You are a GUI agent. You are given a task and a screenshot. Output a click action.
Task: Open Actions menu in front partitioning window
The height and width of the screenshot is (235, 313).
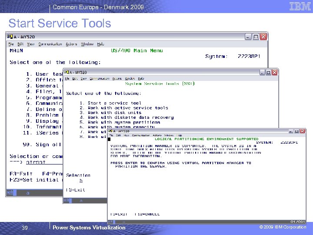157,135
